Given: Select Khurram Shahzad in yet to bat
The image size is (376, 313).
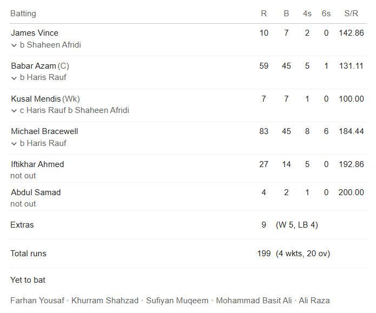Looking at the screenshot, I should (105, 301).
